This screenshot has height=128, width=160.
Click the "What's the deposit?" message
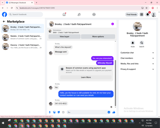pyautogui.click(x=63, y=47)
